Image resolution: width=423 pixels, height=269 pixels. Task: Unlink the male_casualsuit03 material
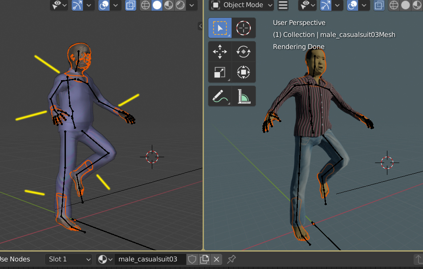216,259
